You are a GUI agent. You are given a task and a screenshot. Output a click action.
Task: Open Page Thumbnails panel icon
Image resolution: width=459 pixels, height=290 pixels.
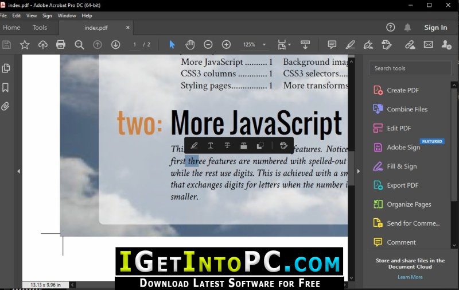(x=6, y=68)
